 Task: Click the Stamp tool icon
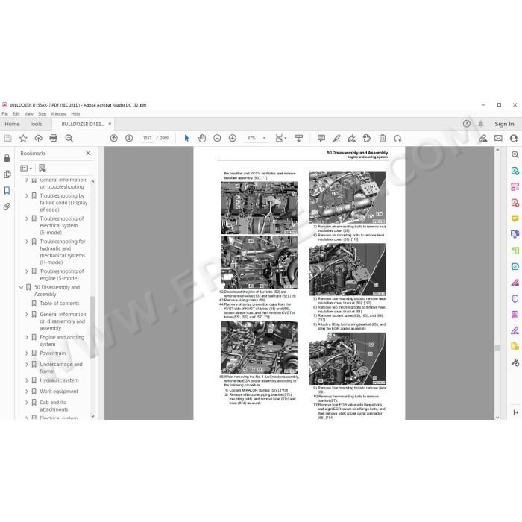point(367,138)
